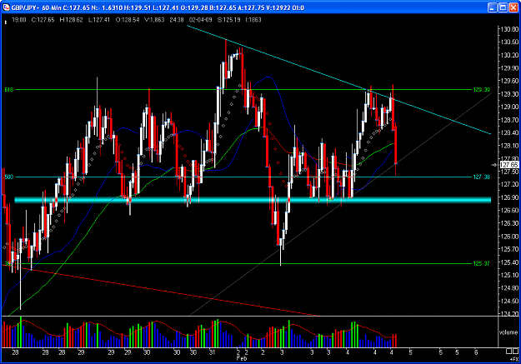The image size is (521, 364).
Task: Click the S:125.19 readout
Action: (x=228, y=20)
